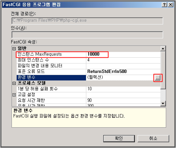This screenshot has width=176, height=148.
Task: Click the property grid scroll down arrow
Action: [163, 103]
